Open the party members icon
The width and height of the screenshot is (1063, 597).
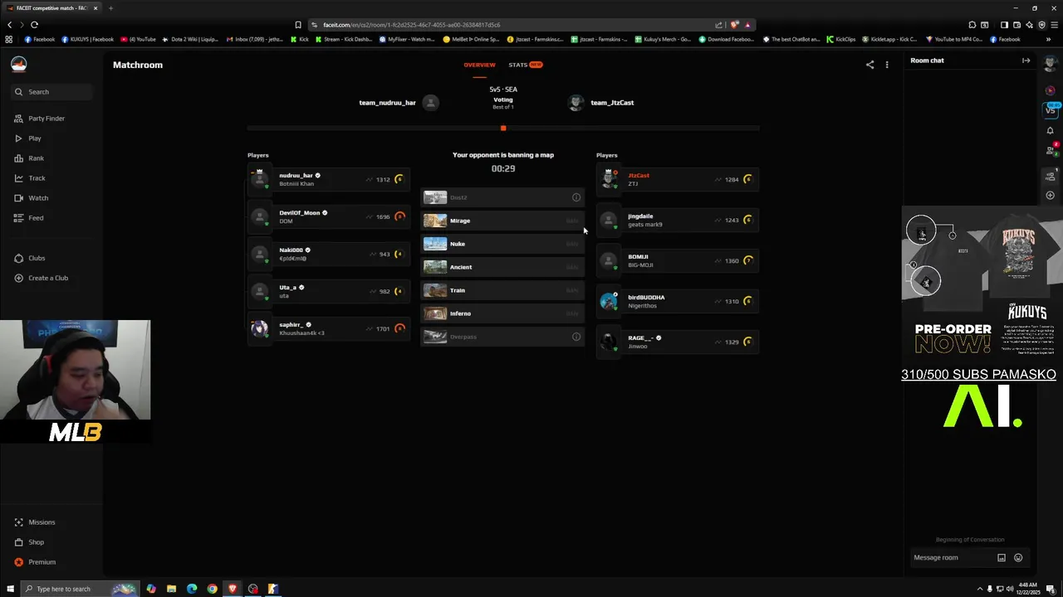click(1051, 175)
